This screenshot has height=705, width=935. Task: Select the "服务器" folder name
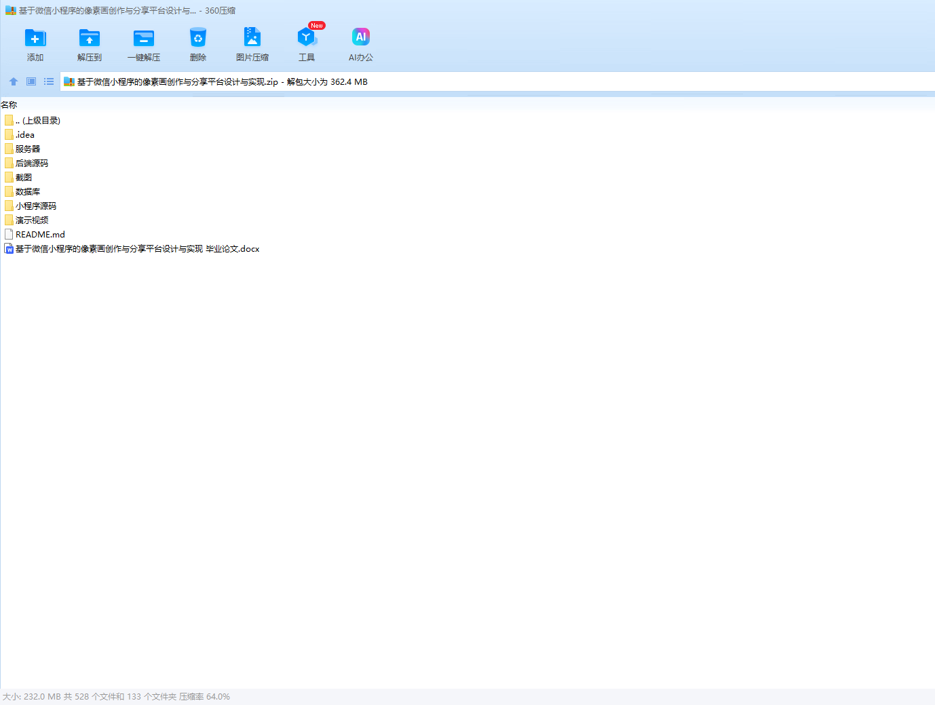28,149
